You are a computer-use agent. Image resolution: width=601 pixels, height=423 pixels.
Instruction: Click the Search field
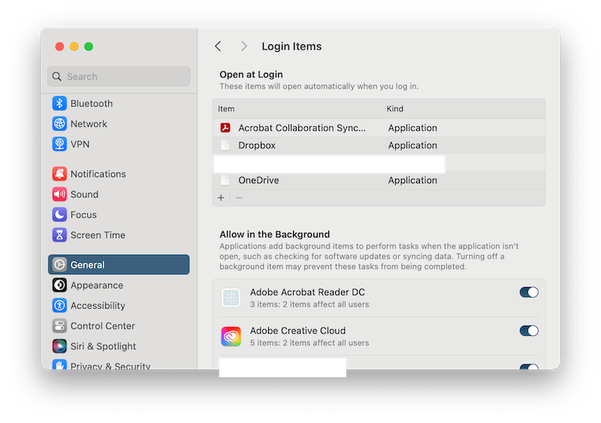(119, 77)
